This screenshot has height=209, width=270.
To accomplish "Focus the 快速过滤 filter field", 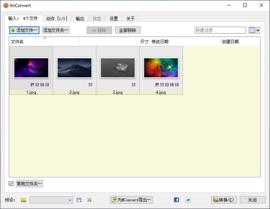I will 220,30.
